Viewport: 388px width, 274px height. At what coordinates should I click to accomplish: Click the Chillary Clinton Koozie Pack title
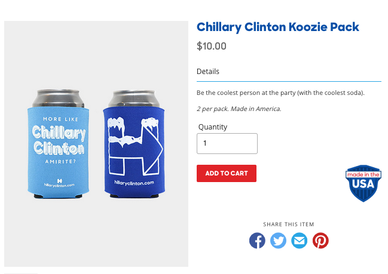pyautogui.click(x=277, y=27)
